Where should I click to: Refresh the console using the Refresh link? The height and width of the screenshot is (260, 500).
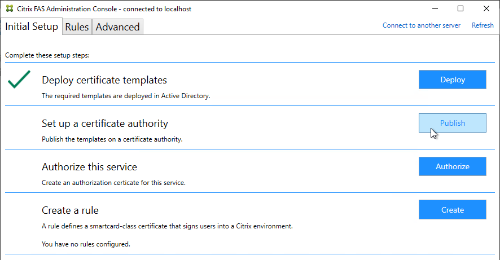point(483,25)
